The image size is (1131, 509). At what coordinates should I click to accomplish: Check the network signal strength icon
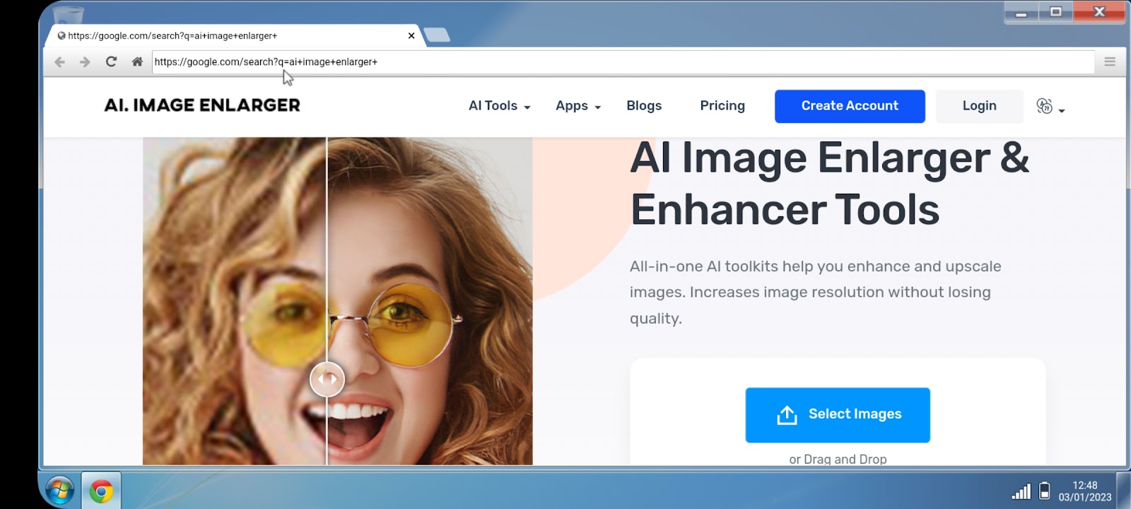click(x=1021, y=491)
